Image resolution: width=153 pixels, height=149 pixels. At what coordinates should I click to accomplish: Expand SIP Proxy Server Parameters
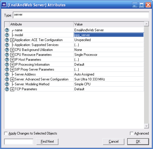tap(12, 69)
